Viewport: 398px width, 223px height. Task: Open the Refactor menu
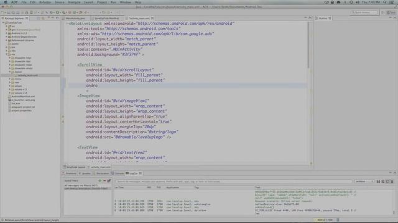pyautogui.click(x=45, y=2)
